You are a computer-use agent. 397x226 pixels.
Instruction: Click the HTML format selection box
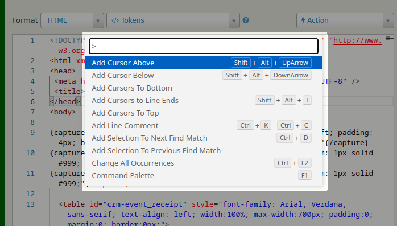click(67, 20)
